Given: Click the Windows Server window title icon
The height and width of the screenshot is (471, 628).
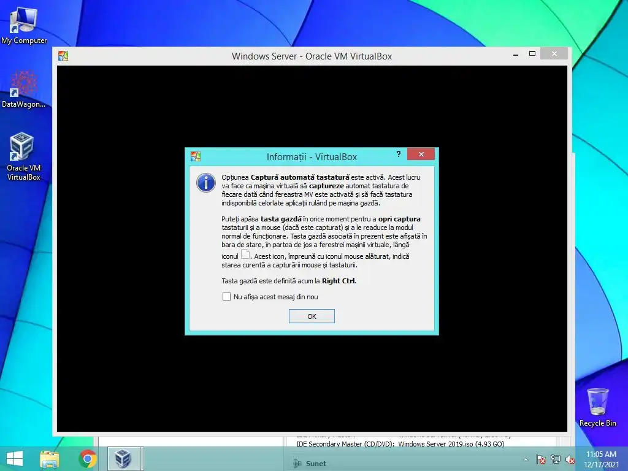Looking at the screenshot, I should click(63, 56).
